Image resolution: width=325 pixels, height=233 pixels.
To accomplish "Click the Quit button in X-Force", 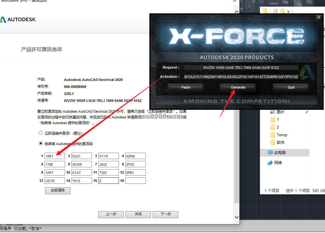I will pos(291,87).
